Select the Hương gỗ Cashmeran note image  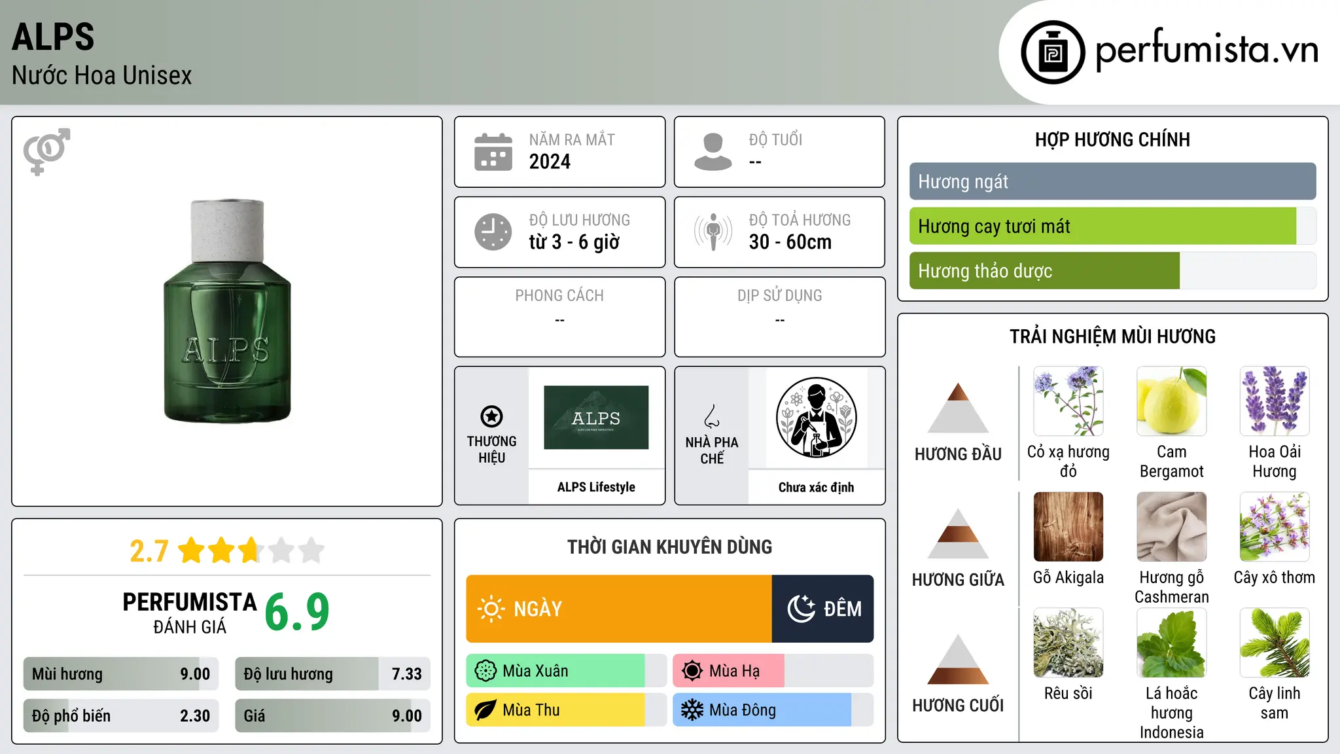[1171, 527]
